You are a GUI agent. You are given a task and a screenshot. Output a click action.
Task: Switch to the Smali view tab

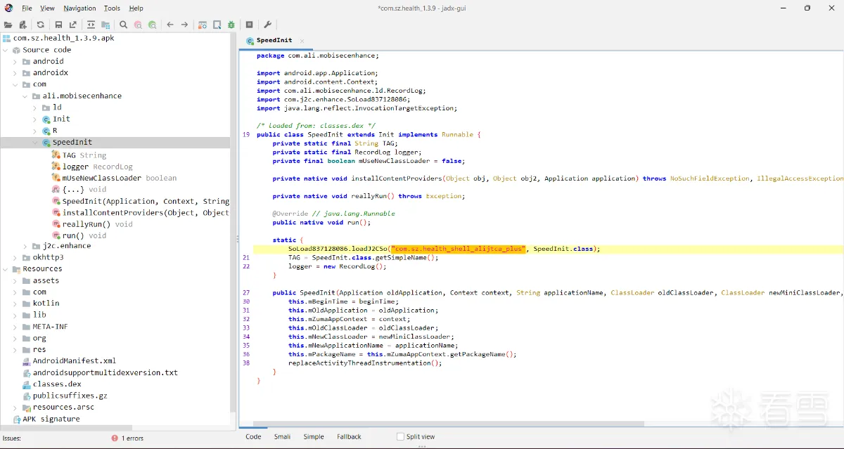coord(282,436)
